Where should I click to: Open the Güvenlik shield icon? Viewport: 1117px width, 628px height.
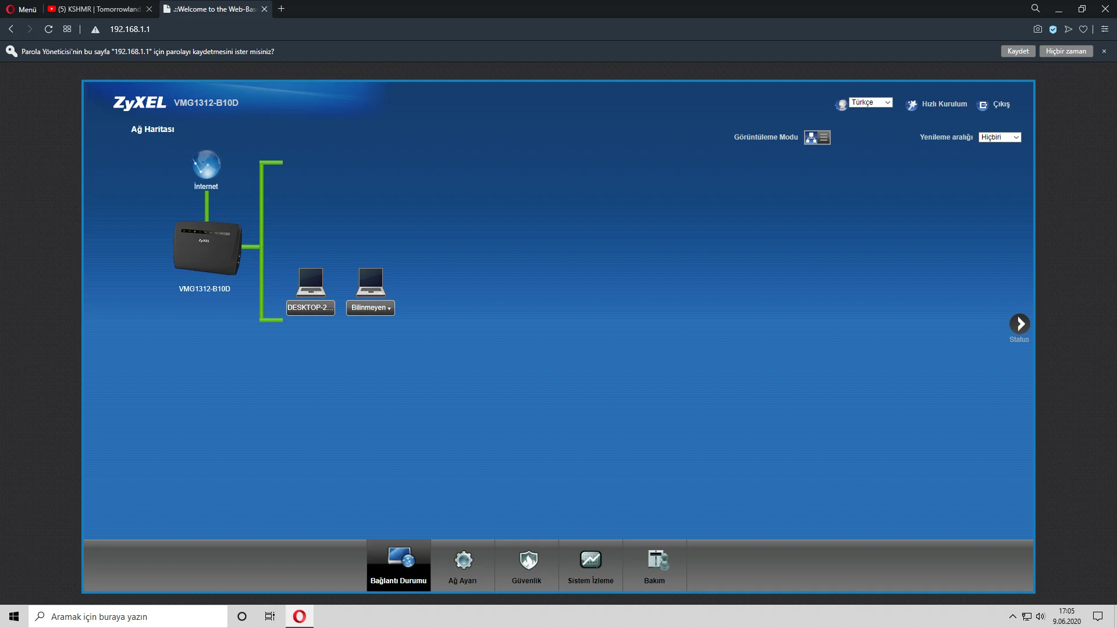tap(528, 560)
